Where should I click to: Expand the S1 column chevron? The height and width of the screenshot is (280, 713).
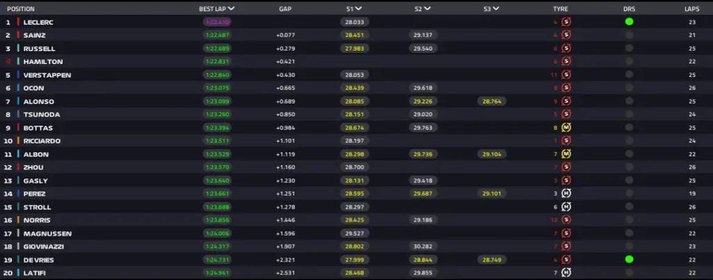tap(359, 8)
